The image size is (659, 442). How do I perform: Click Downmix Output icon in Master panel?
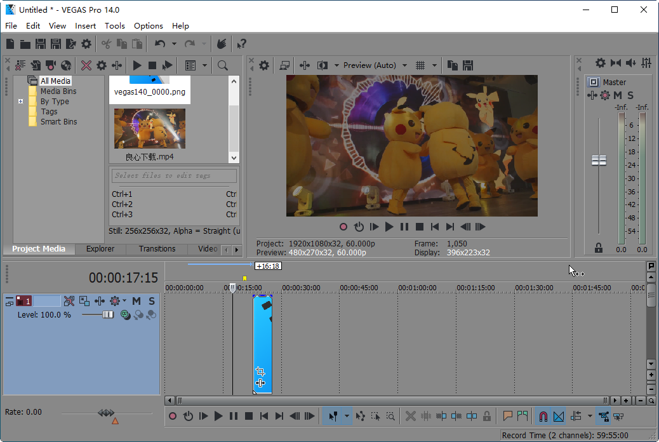(x=616, y=63)
